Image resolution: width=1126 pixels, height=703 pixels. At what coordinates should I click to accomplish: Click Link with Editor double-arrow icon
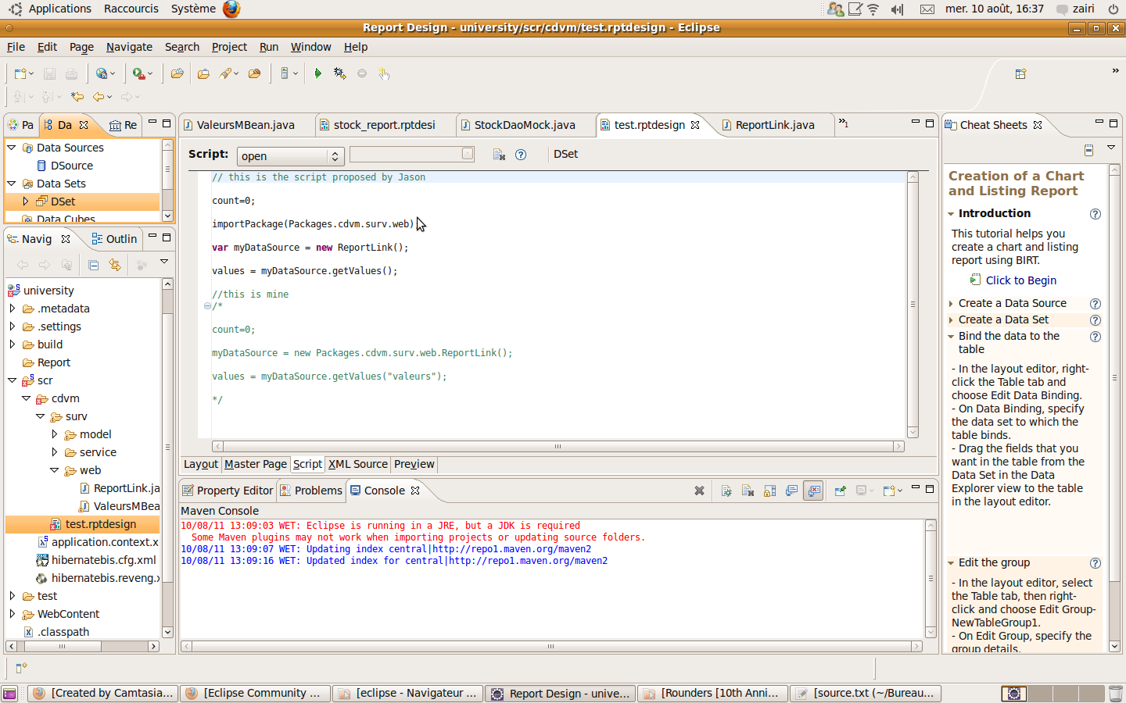pos(115,265)
